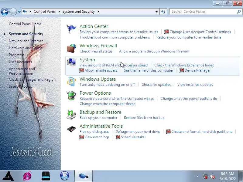Click the Administrative Tools icon

71,129
